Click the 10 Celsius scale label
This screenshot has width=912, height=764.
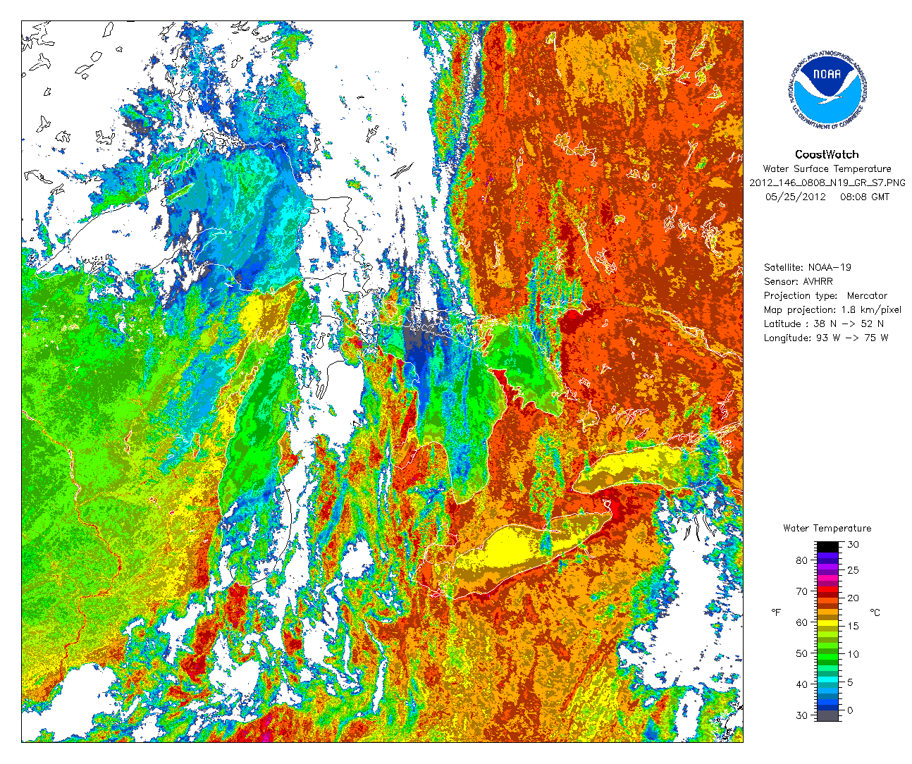[853, 654]
